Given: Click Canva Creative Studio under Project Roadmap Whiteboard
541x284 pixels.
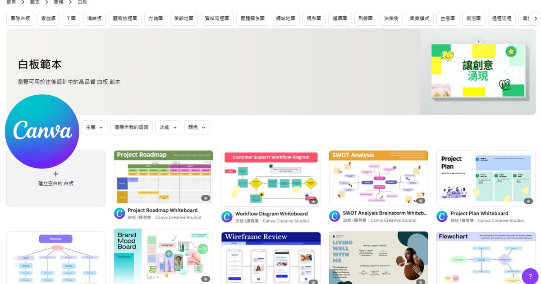Looking at the screenshot, I should tap(178, 218).
